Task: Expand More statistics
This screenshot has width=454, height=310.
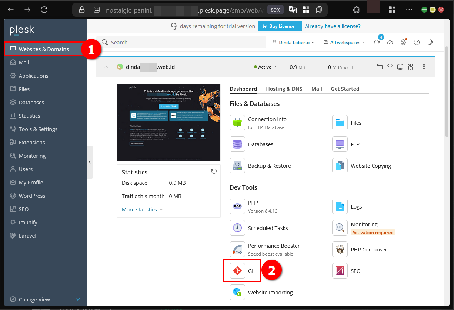Action: (142, 210)
